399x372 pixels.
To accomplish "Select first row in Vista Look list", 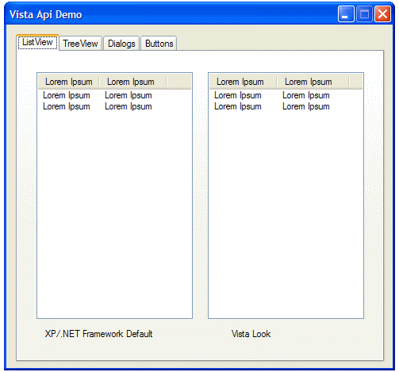I will [238, 95].
